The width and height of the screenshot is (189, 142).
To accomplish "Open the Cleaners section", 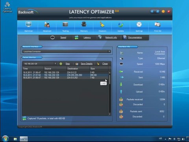I will tap(102, 27).
